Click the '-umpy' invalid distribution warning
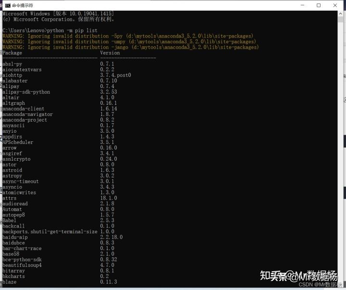 click(x=129, y=42)
